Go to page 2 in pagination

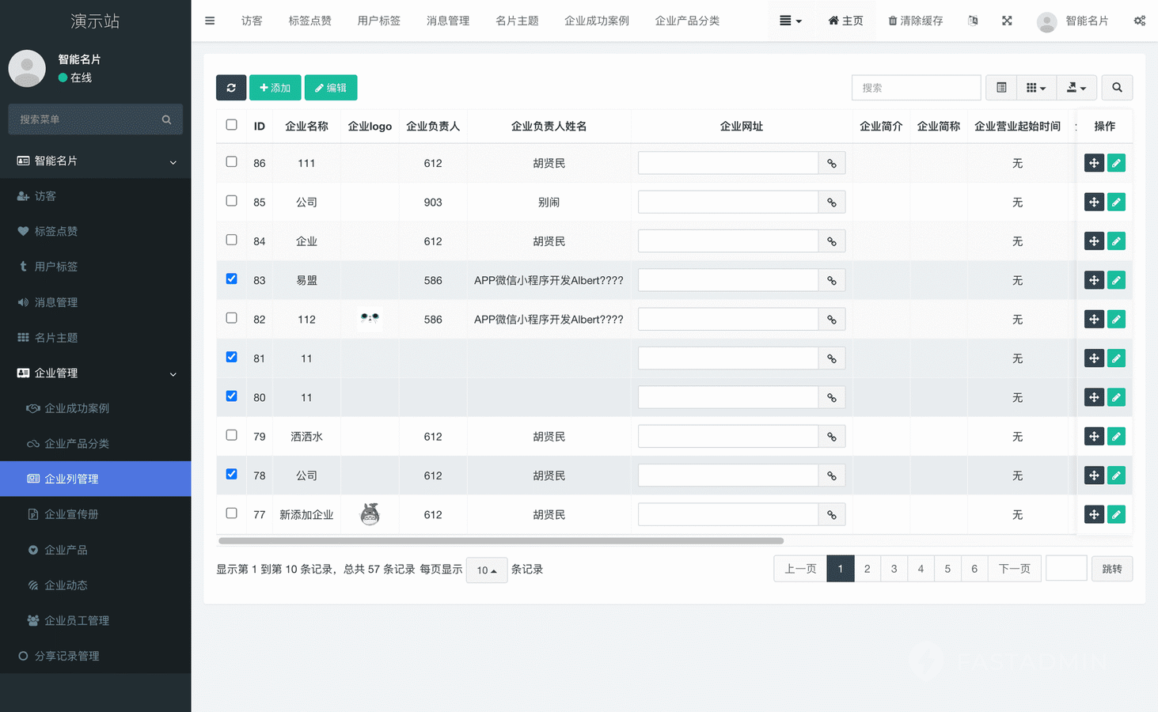click(x=867, y=569)
